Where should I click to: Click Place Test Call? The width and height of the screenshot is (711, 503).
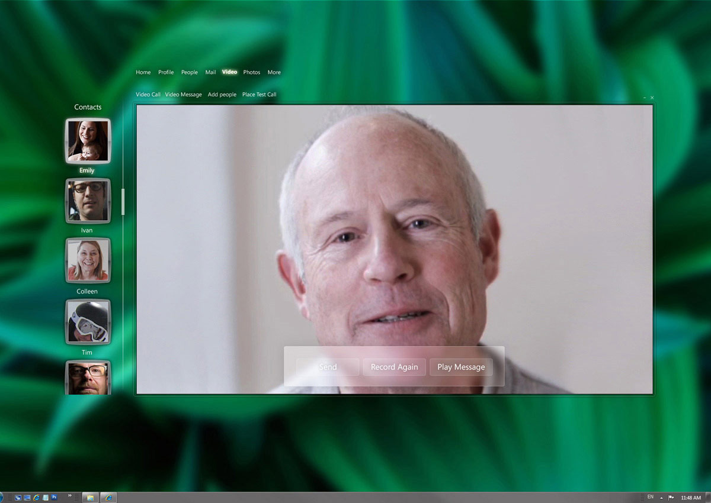pyautogui.click(x=260, y=95)
